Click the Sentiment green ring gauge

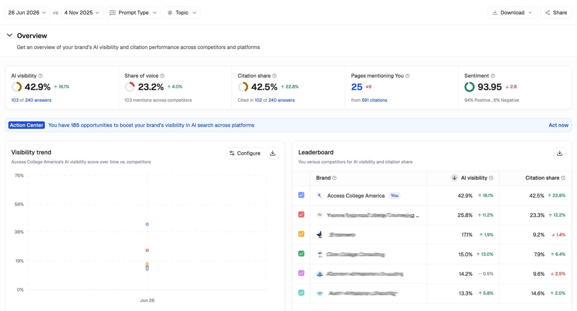469,87
